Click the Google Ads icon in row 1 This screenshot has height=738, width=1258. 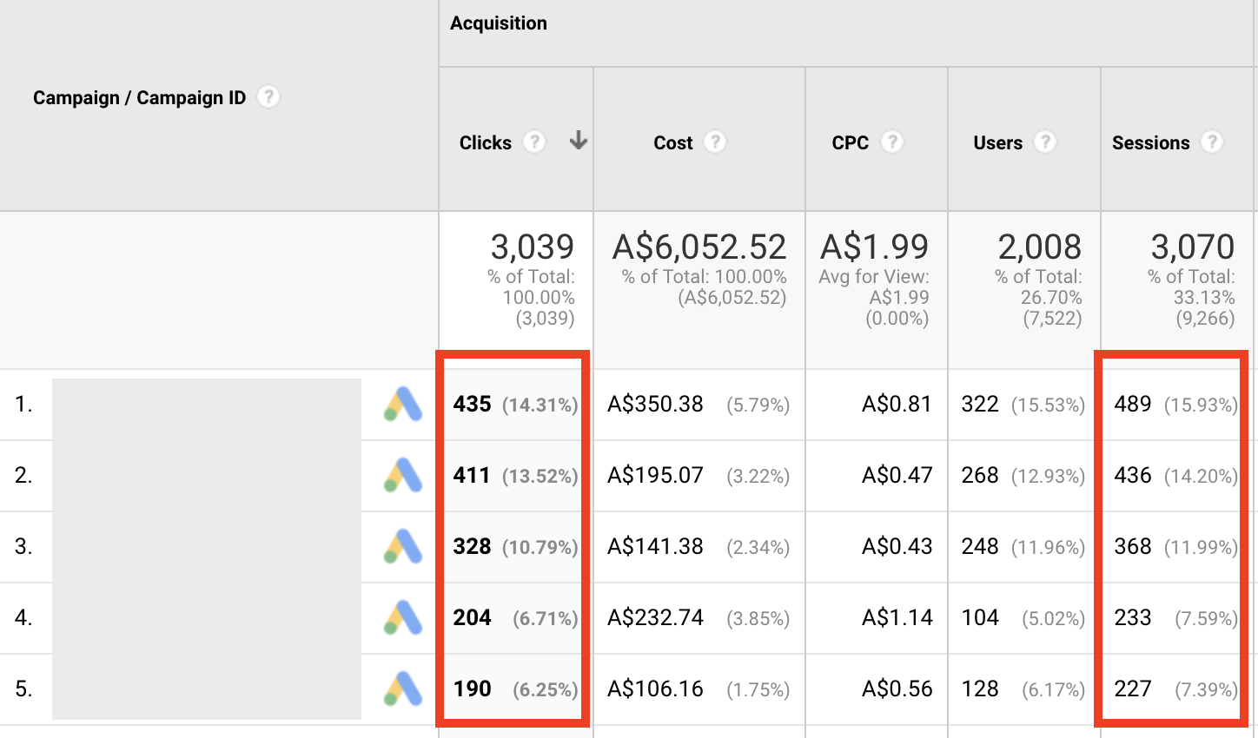tap(403, 405)
